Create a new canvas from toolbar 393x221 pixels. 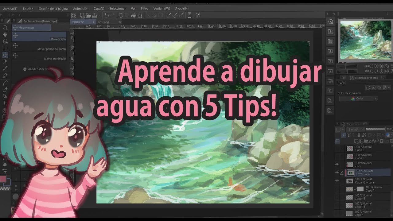point(83,15)
